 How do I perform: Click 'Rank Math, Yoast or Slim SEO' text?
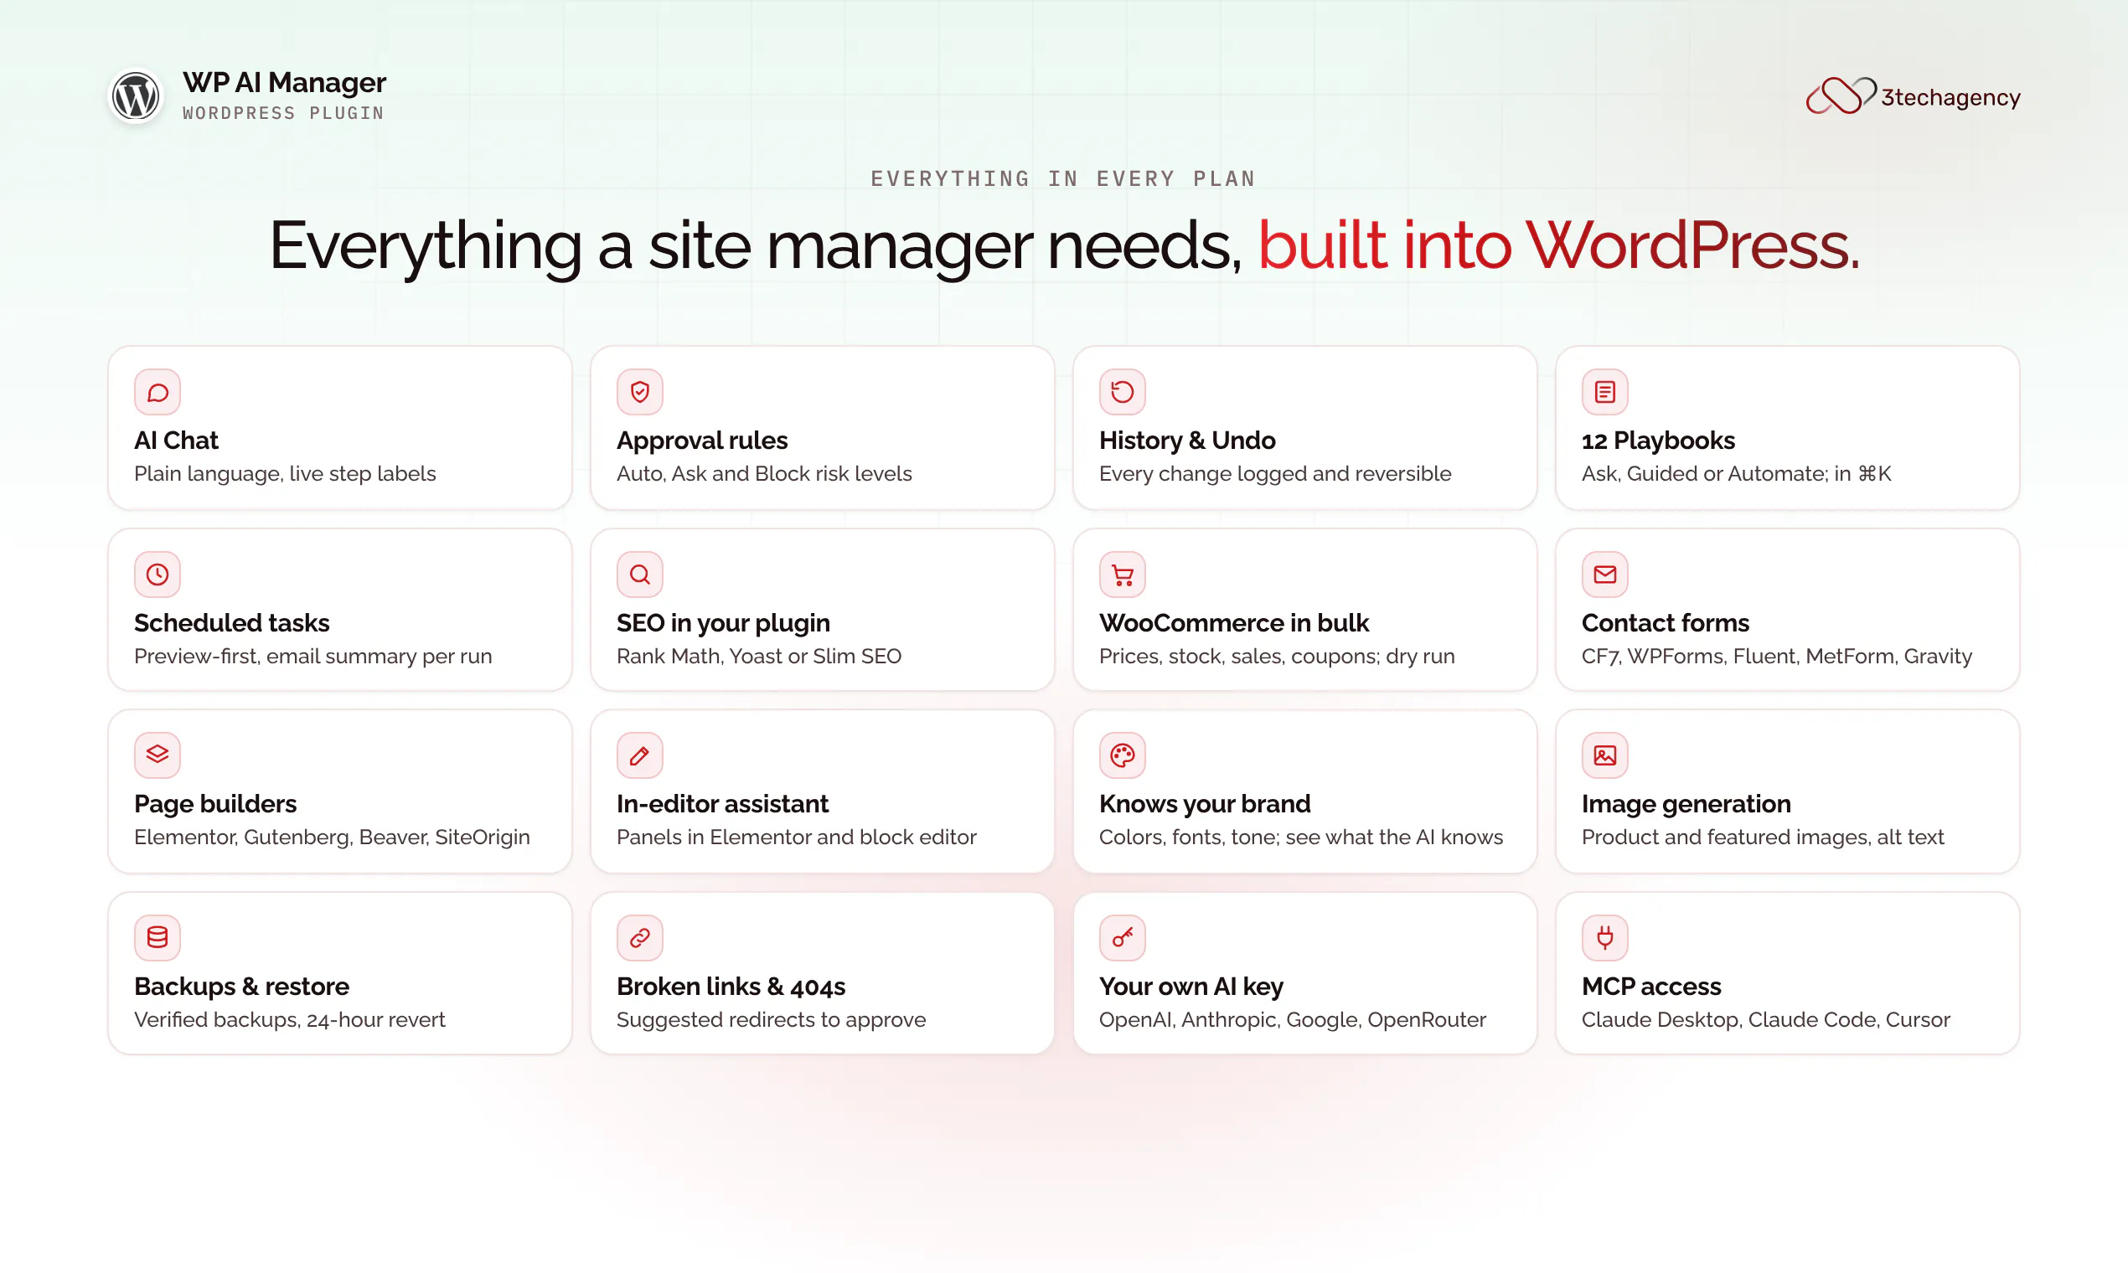pyautogui.click(x=758, y=657)
